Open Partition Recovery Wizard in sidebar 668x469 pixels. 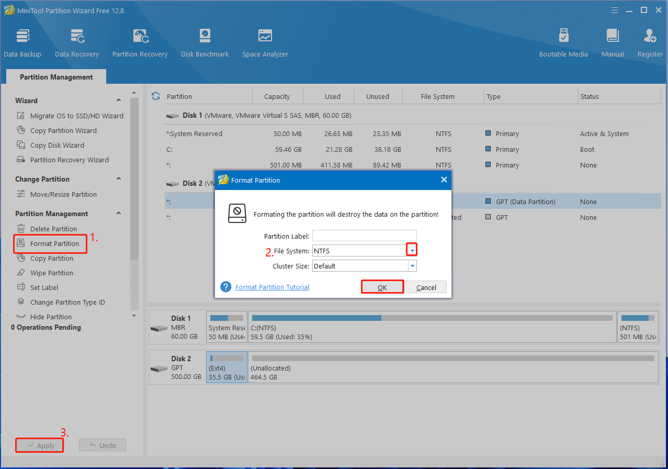click(69, 160)
